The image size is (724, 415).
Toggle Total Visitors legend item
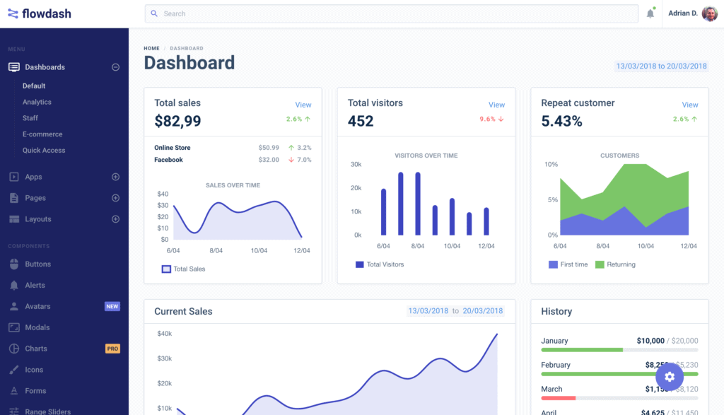click(379, 264)
